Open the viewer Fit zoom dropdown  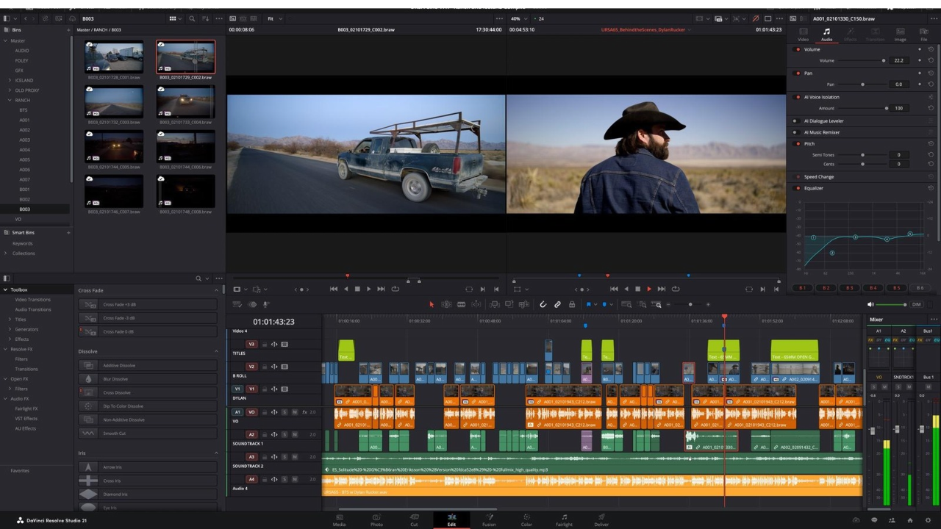[274, 18]
